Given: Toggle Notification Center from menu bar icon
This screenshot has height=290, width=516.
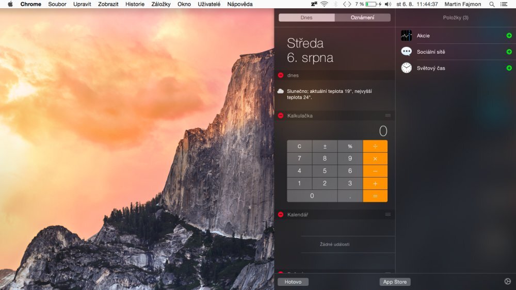Looking at the screenshot, I should point(504,4).
